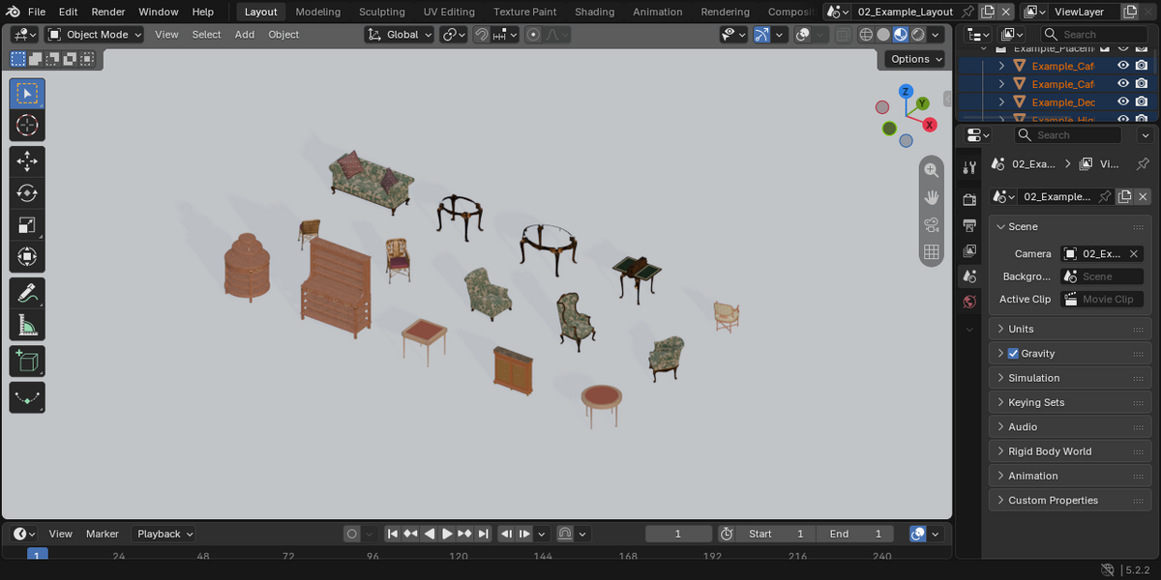Select wireframe viewport shading
Screen dimensions: 1161x580
[866, 35]
